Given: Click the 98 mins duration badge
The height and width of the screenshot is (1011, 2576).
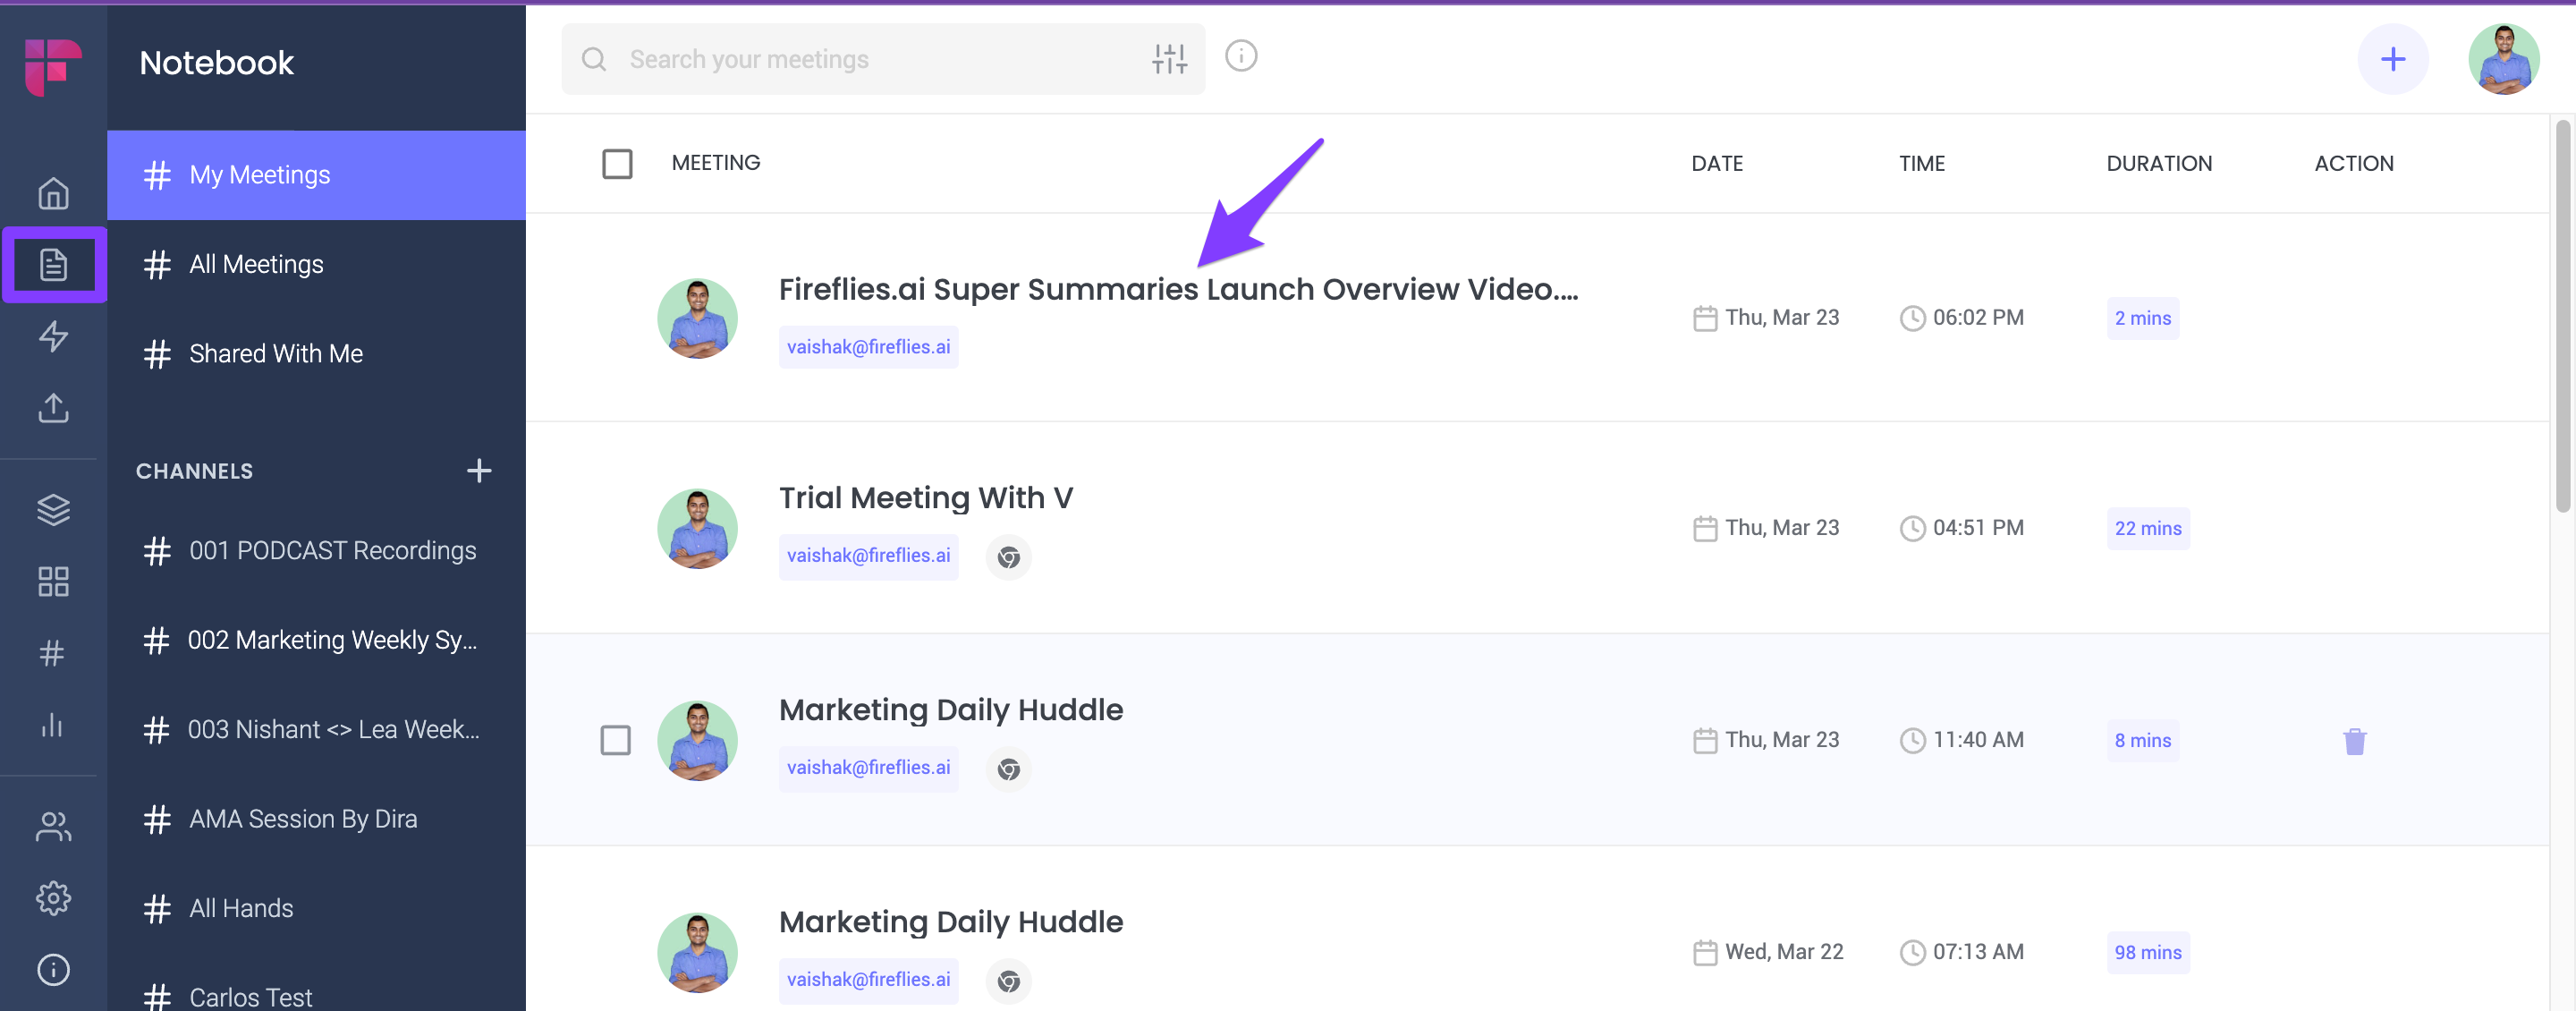Looking at the screenshot, I should click(x=2147, y=952).
